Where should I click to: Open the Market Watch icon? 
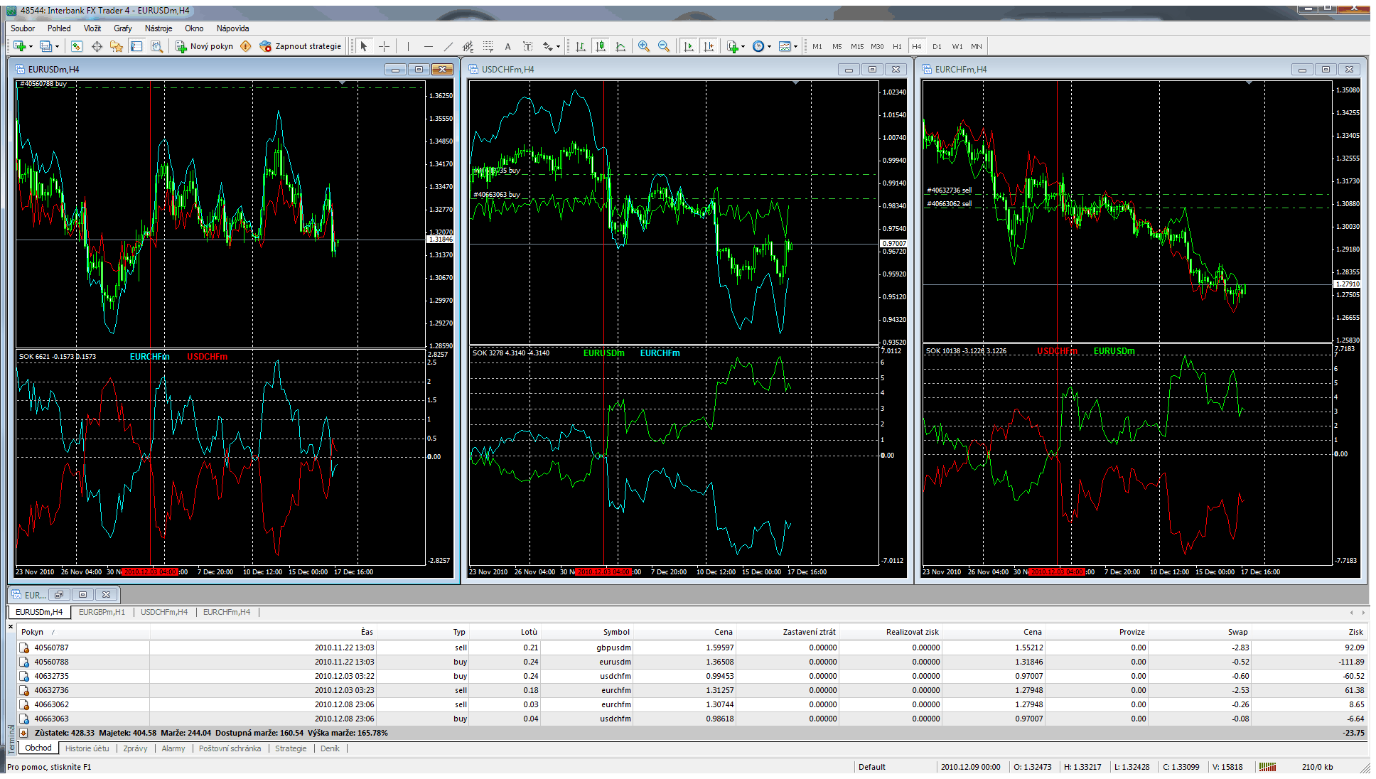coord(77,46)
